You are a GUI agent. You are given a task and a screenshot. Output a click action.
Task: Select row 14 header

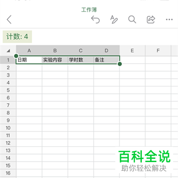pos(8,158)
